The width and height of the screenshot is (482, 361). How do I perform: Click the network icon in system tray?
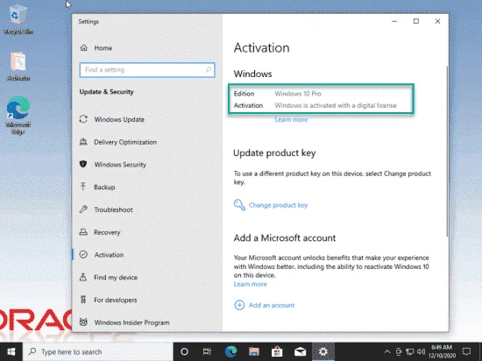tap(410, 351)
